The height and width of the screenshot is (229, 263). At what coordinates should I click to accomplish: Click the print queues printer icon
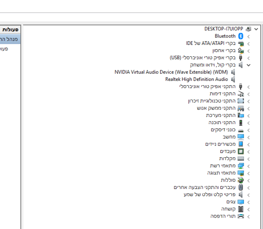[x=241, y=216]
